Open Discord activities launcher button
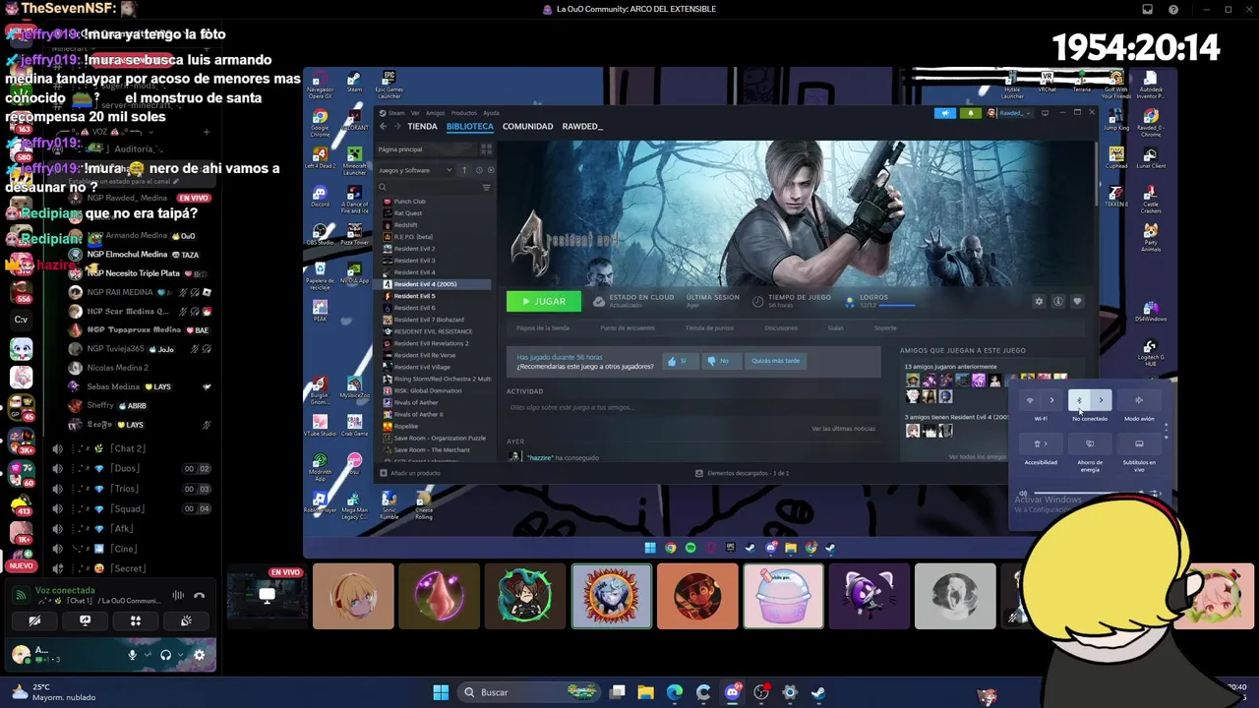This screenshot has height=708, width=1259. 136,620
